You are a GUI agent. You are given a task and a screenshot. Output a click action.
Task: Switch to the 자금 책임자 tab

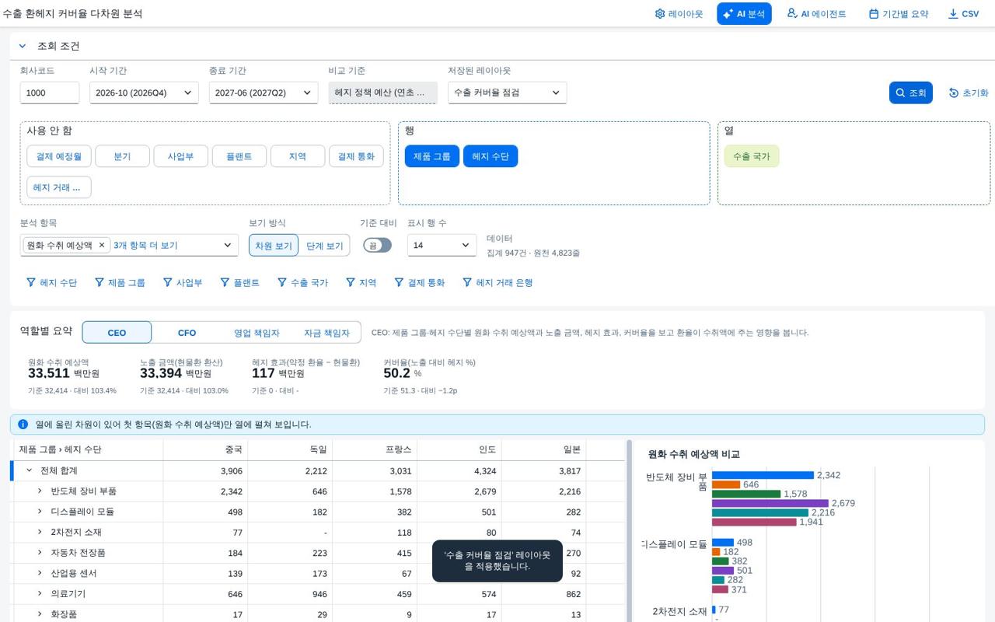pos(326,332)
